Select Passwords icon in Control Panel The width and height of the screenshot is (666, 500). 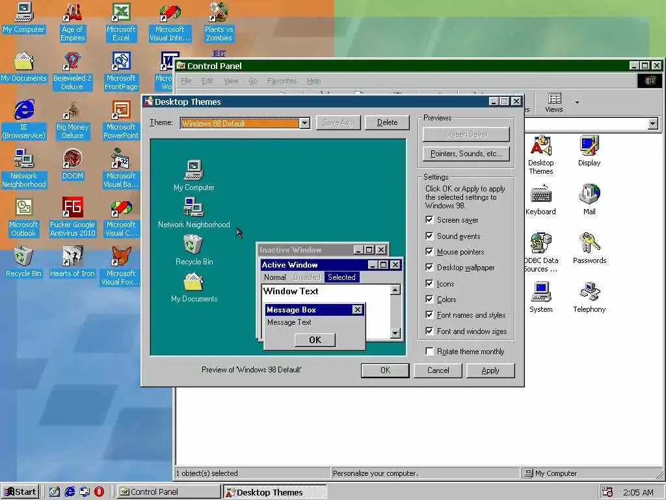(589, 249)
